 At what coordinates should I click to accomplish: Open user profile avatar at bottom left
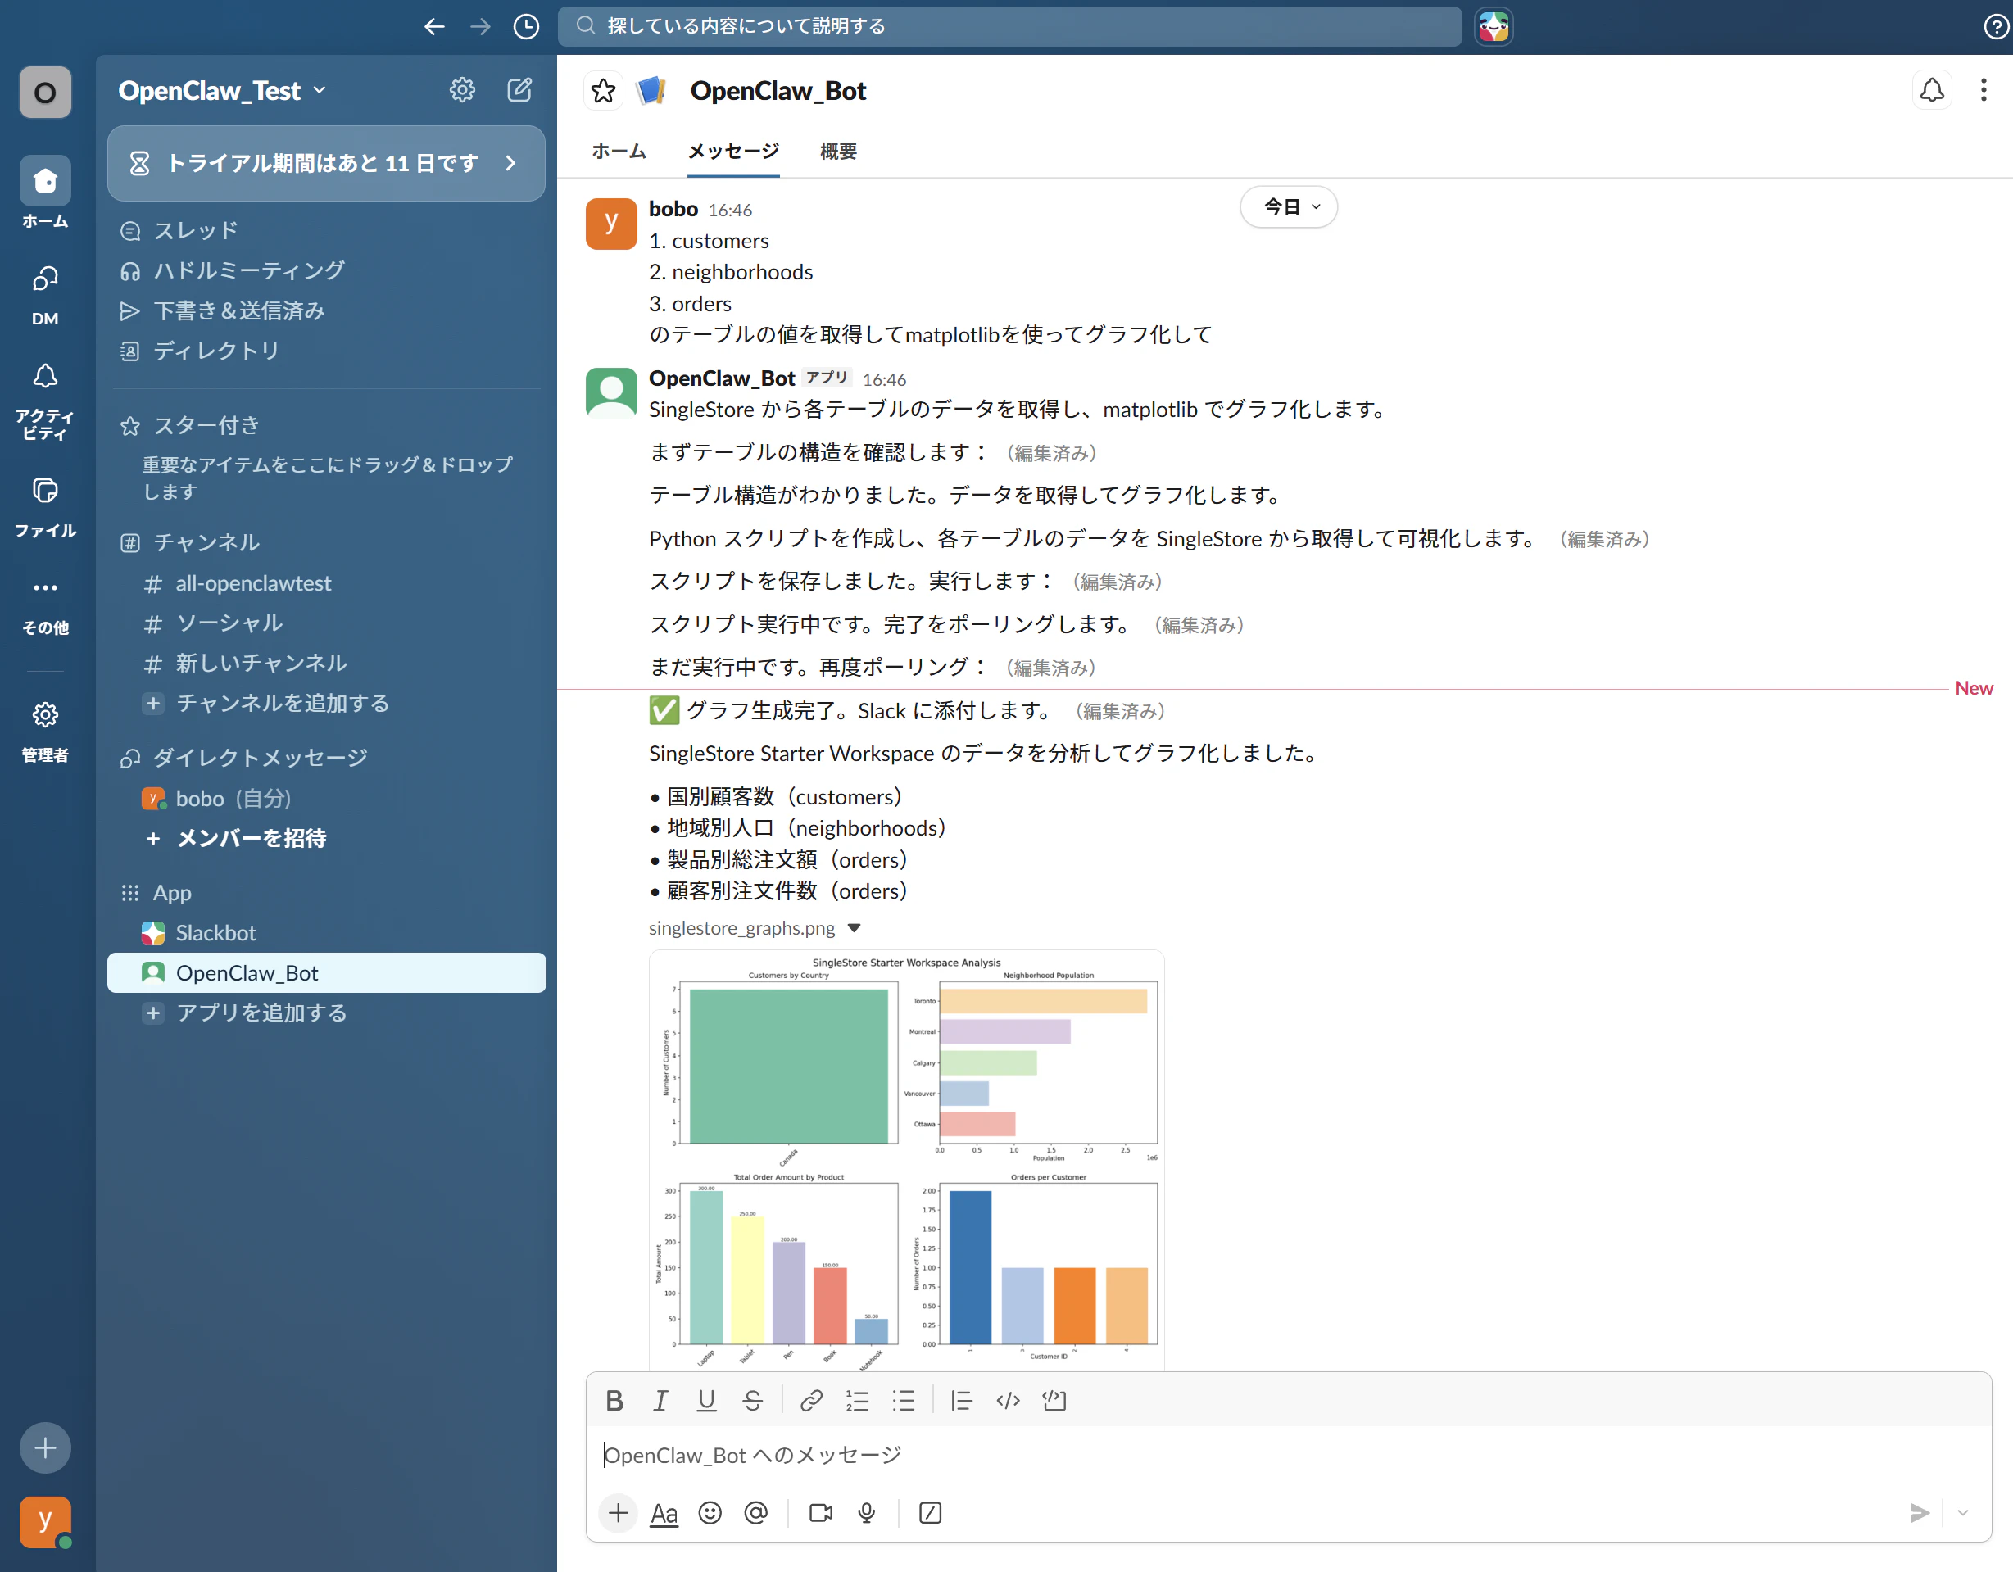click(x=45, y=1521)
